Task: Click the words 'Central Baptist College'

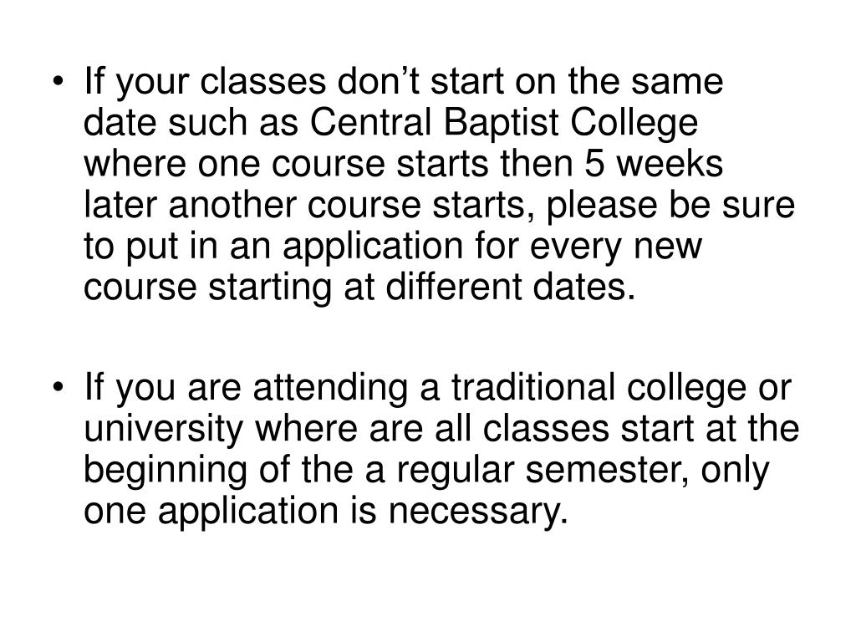Action: click(x=504, y=124)
